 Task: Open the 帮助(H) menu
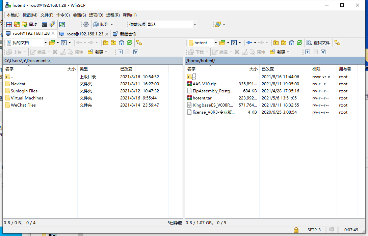click(130, 15)
